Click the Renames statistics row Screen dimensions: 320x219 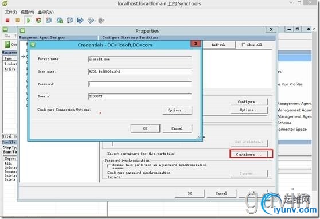coord(11,171)
